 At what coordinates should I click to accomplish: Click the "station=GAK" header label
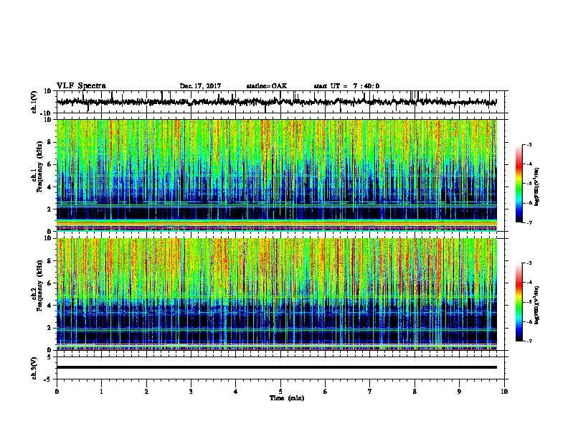pyautogui.click(x=267, y=86)
